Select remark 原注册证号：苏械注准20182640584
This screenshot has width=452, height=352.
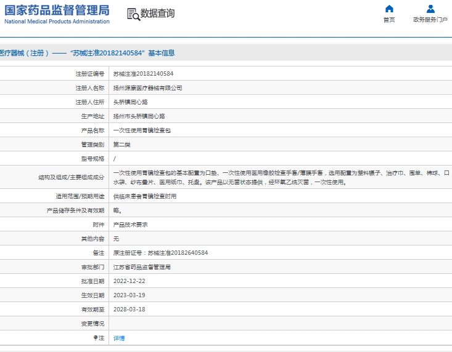160,253
